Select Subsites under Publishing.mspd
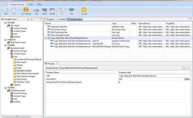This screenshot has height=118, width=193. [17, 102]
